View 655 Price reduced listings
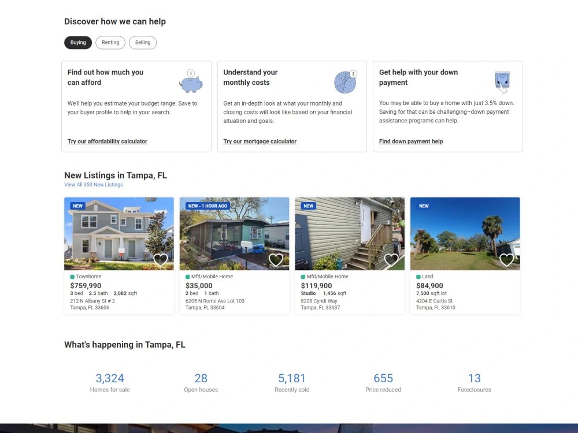 tap(383, 383)
